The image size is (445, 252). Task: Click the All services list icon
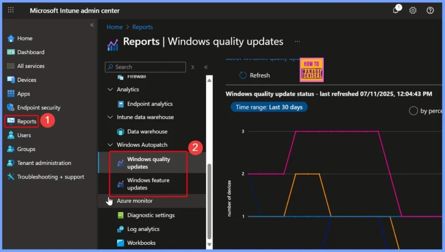tap(11, 66)
